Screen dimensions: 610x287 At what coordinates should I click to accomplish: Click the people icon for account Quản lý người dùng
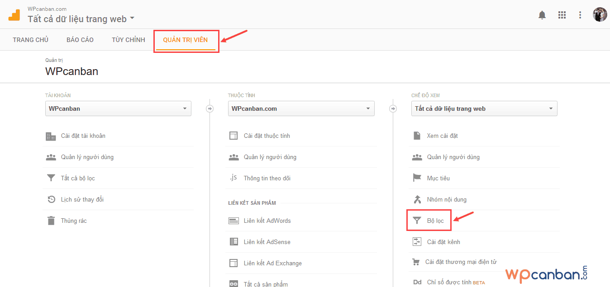point(51,157)
